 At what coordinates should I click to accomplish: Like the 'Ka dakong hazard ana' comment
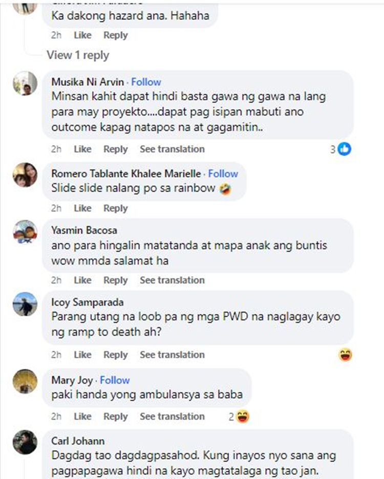[82, 35]
